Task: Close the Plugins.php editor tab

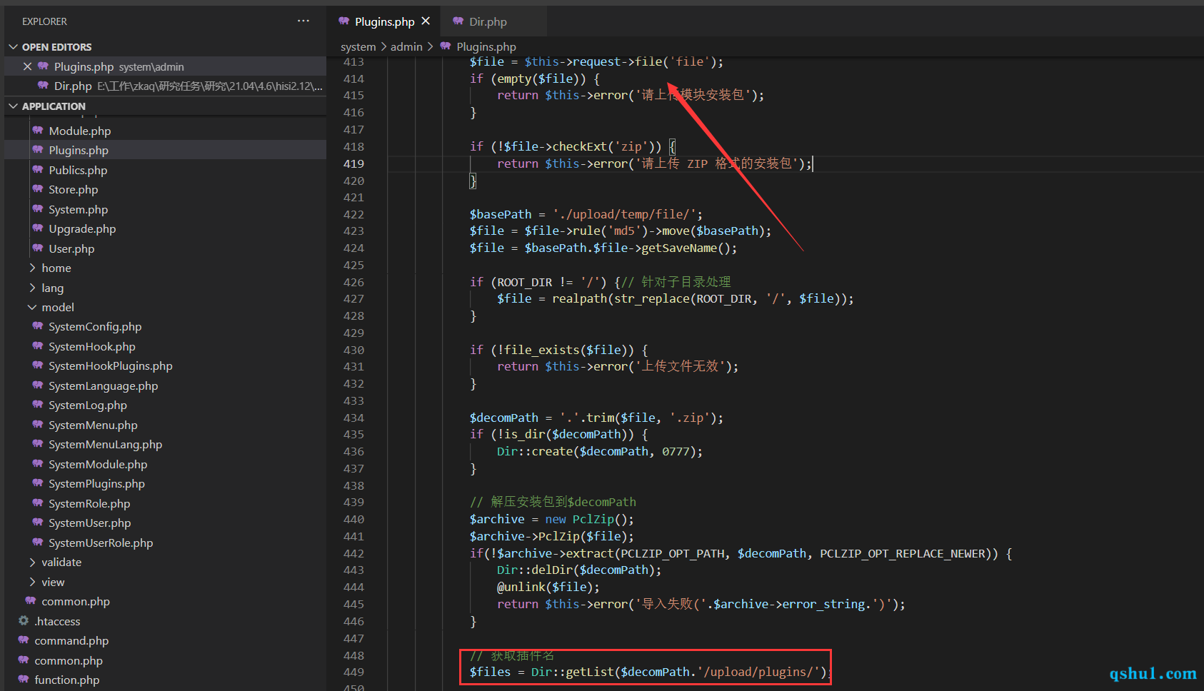Action: point(426,21)
